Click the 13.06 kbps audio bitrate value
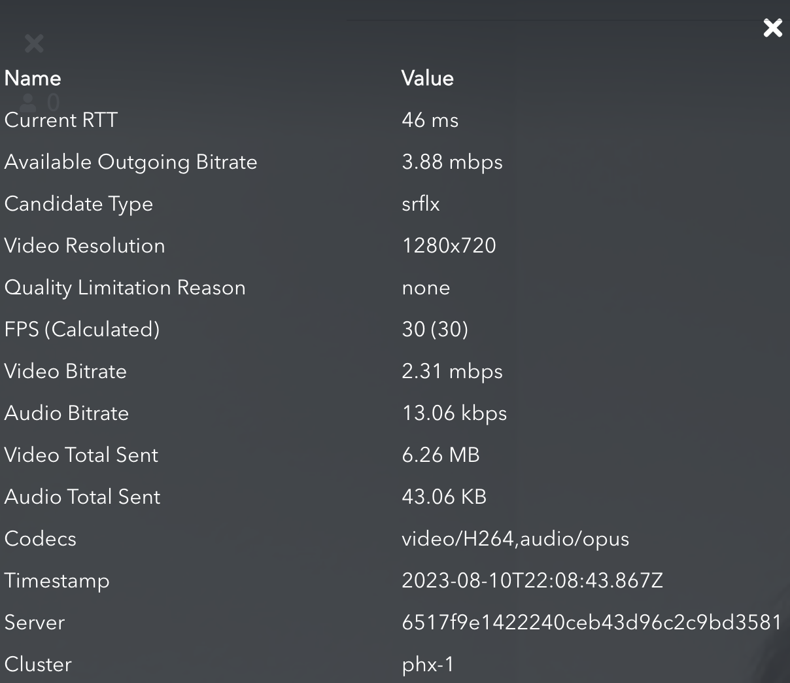 (x=455, y=413)
